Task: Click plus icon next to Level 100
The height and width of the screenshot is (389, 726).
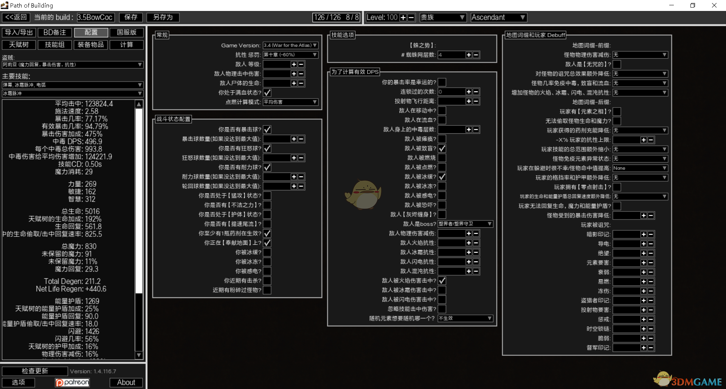Action: click(x=403, y=18)
